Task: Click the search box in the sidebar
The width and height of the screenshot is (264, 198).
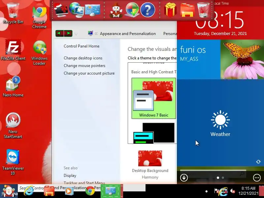Action: [x=213, y=174]
